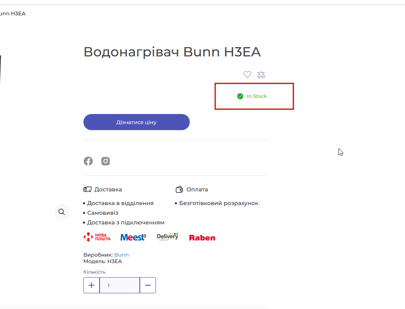
Task: Click the Meest delivery logo
Action: (133, 237)
